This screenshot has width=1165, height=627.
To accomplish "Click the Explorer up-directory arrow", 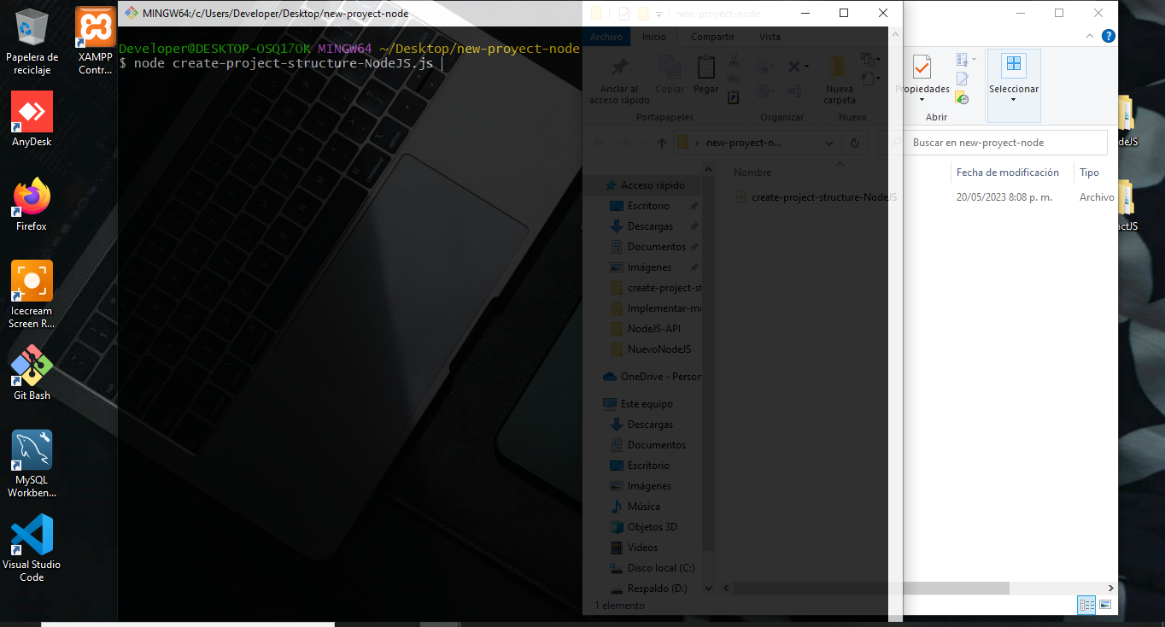I will (x=661, y=144).
